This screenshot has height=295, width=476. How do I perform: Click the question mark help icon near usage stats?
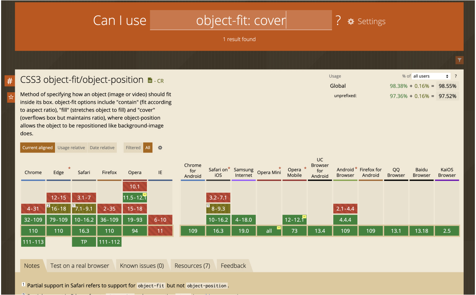pos(456,76)
